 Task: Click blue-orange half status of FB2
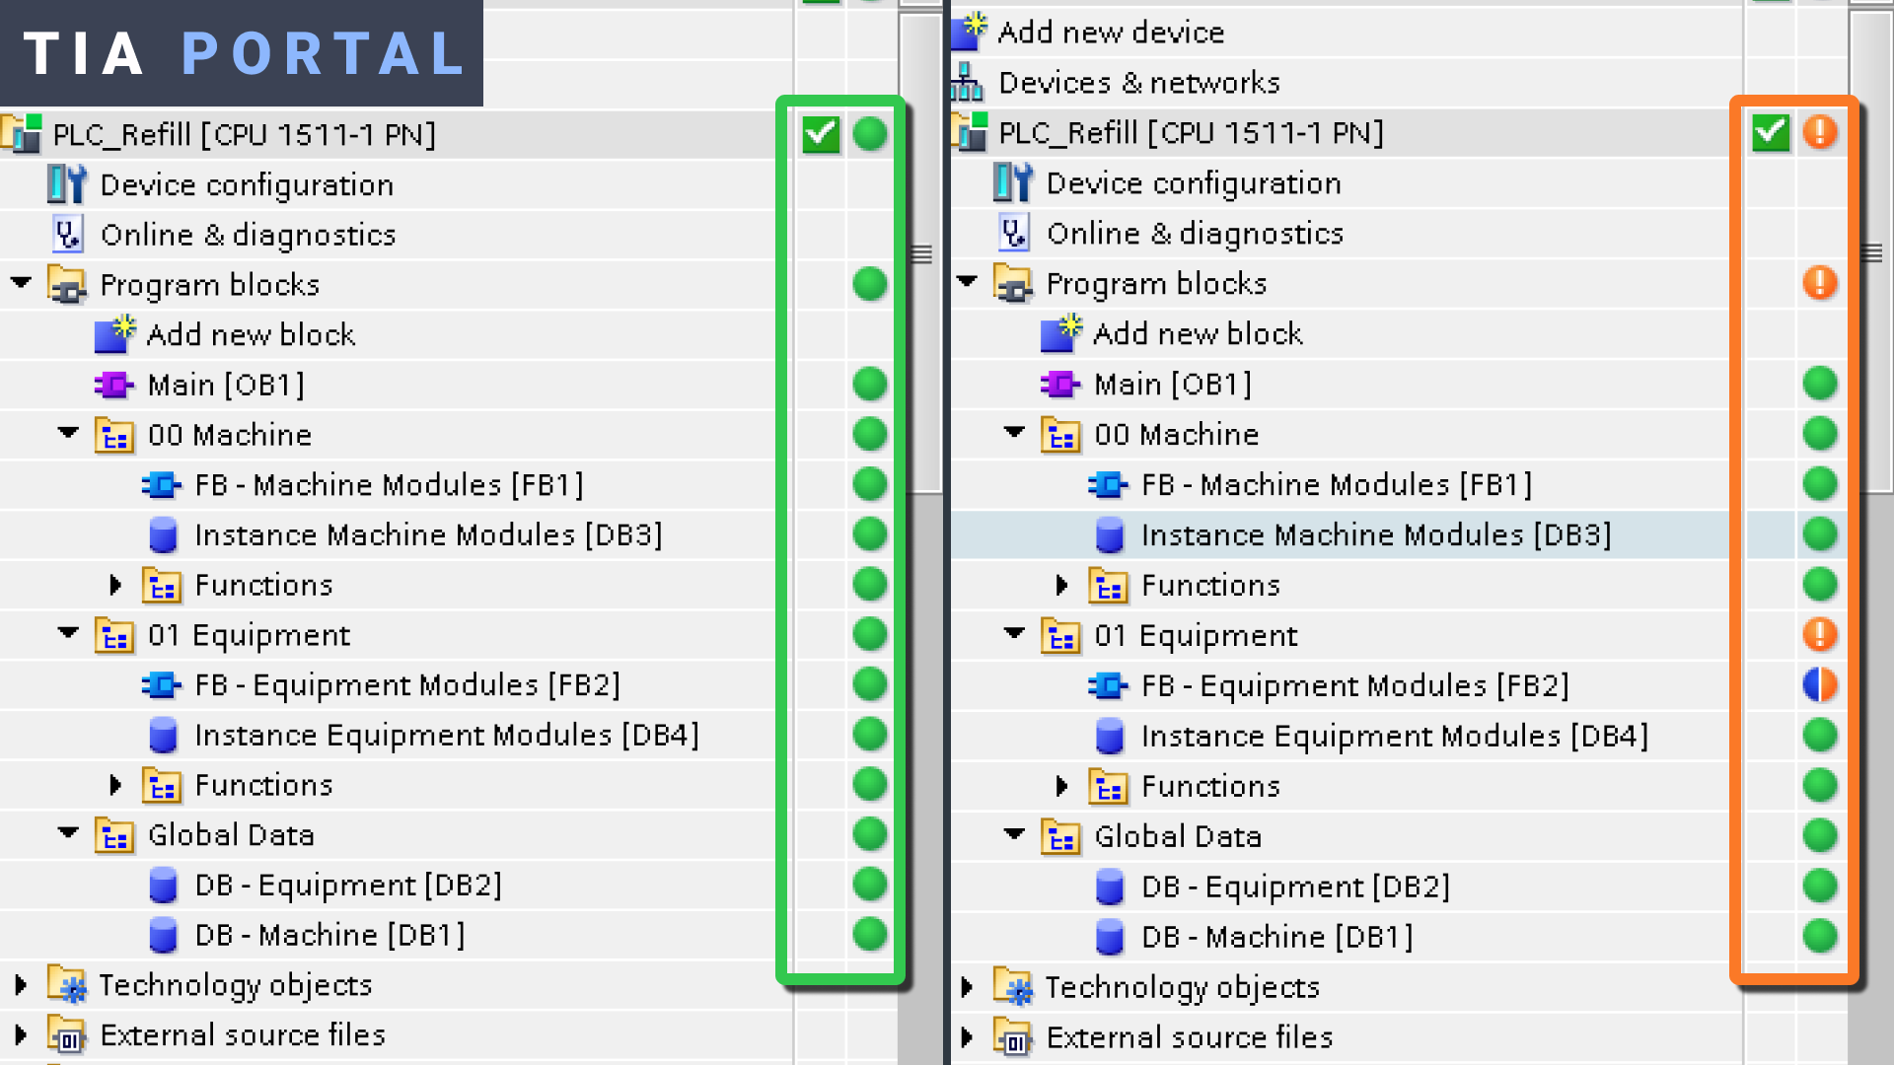[x=1820, y=684]
